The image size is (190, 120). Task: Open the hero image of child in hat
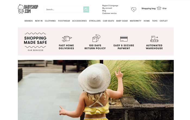coord(96,90)
